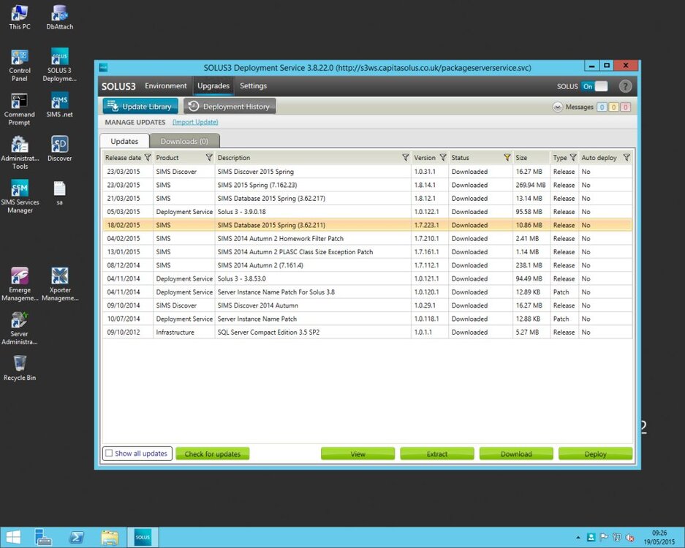685x548 pixels.
Task: Click the red messages counter badge
Action: (626, 107)
